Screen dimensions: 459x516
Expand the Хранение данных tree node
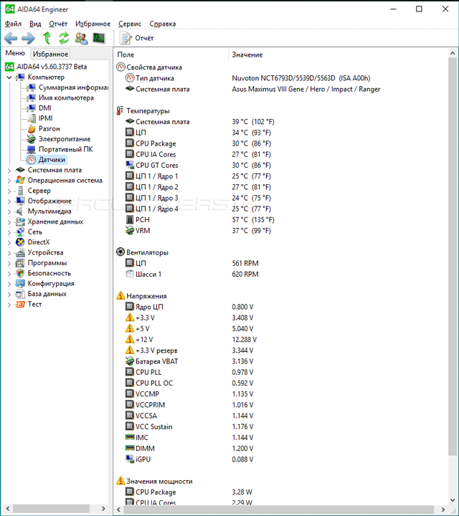[x=9, y=222]
